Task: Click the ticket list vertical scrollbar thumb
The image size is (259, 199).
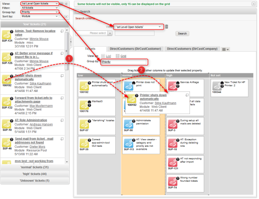Action: pyautogui.click(x=67, y=51)
